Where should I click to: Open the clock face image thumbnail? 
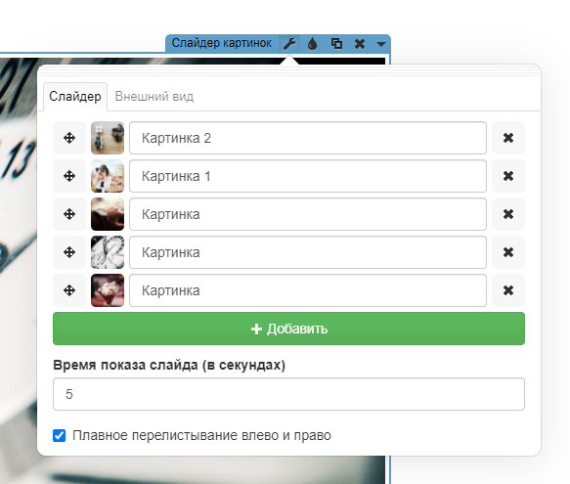[108, 252]
